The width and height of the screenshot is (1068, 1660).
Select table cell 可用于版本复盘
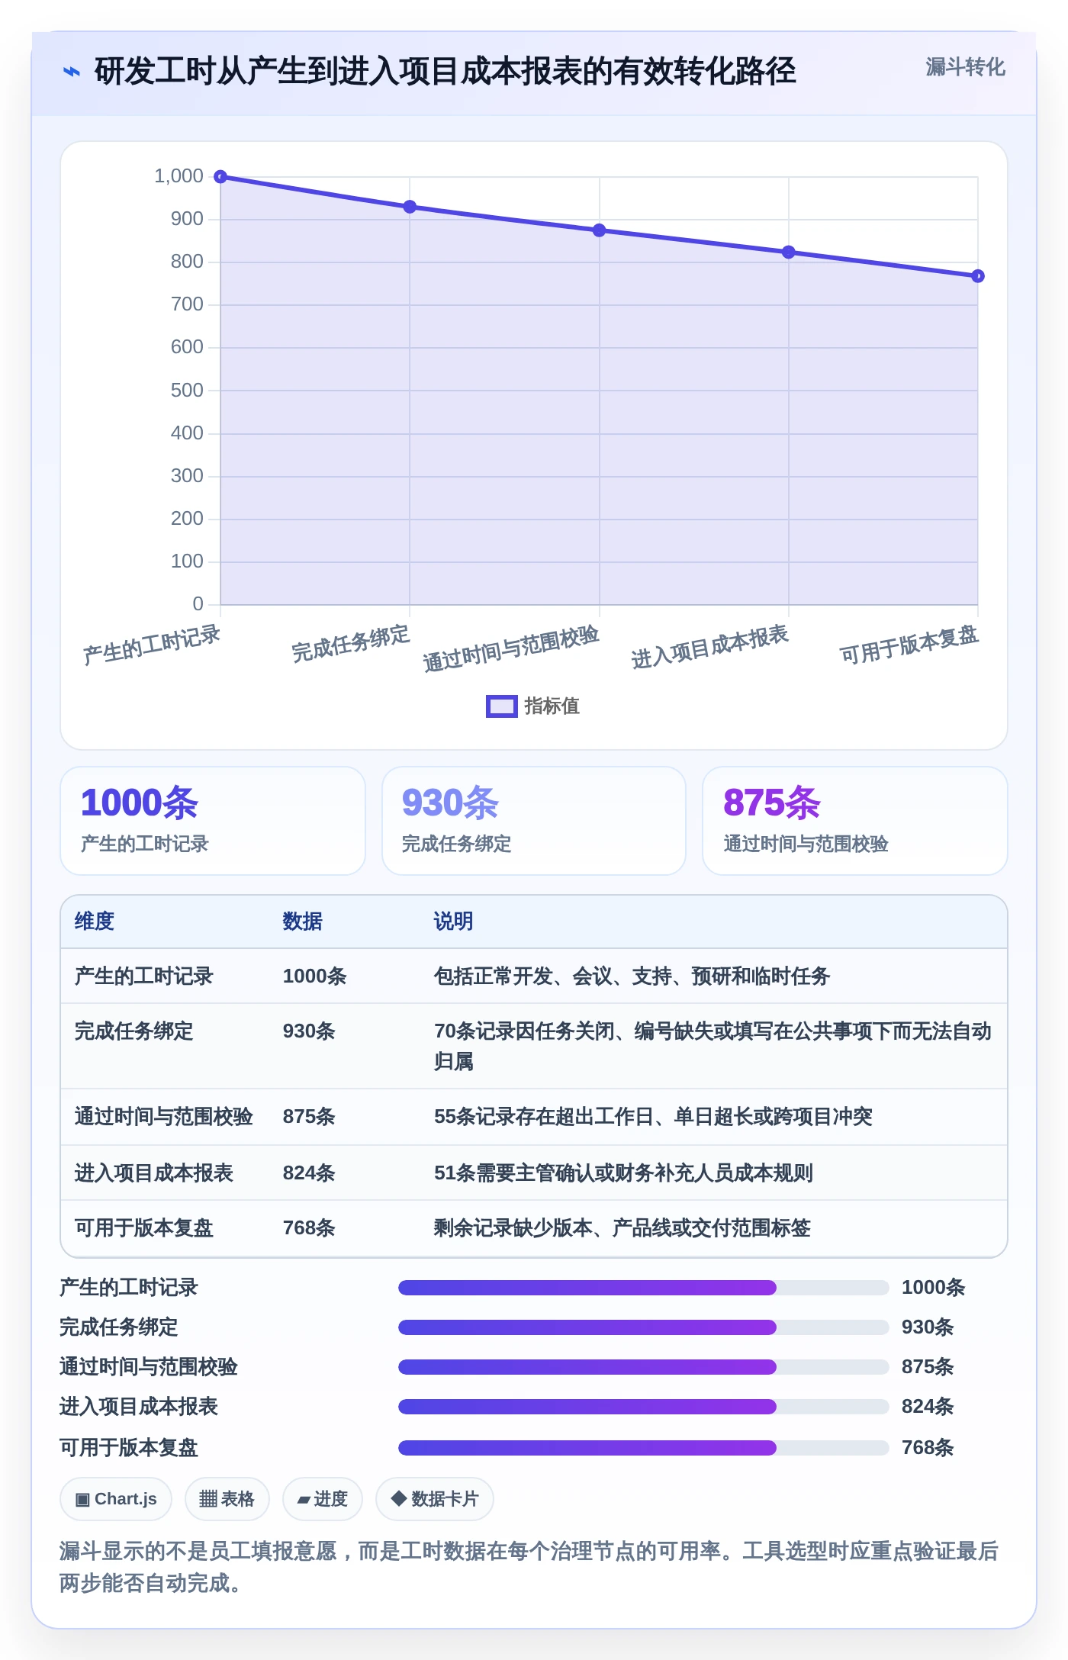tap(144, 1228)
